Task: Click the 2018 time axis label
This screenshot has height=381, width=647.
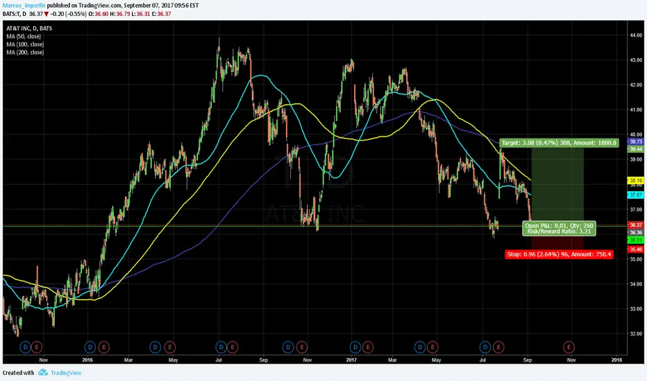Action: pyautogui.click(x=616, y=360)
